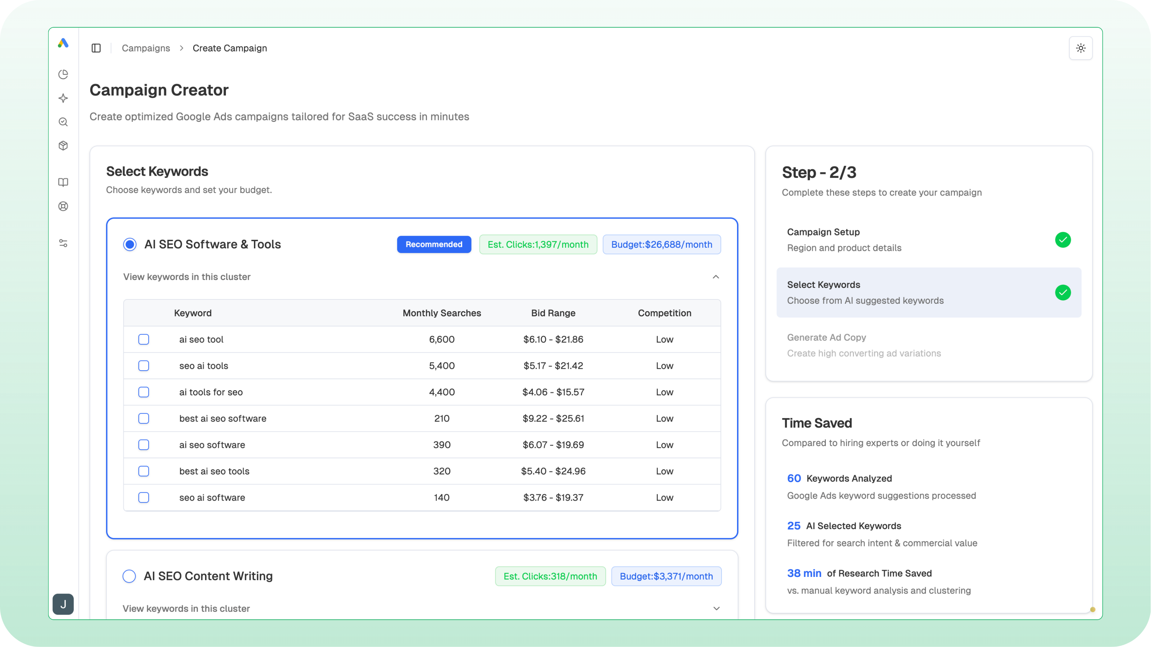
Task: Open the sparkle AI icon in sidebar
Action: tap(63, 98)
